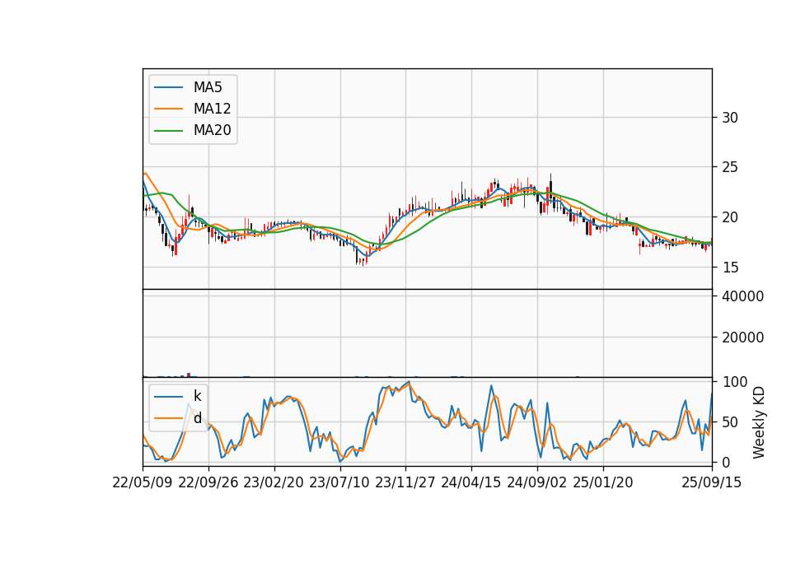The width and height of the screenshot is (791, 568).
Task: Click the 22/09/26 date label
Action: (208, 482)
